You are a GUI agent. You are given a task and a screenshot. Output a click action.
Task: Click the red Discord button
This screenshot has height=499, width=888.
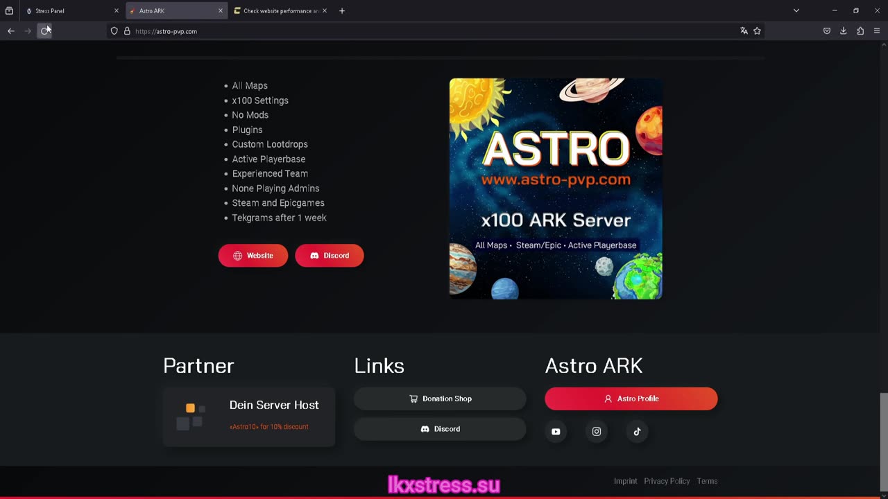tap(330, 256)
